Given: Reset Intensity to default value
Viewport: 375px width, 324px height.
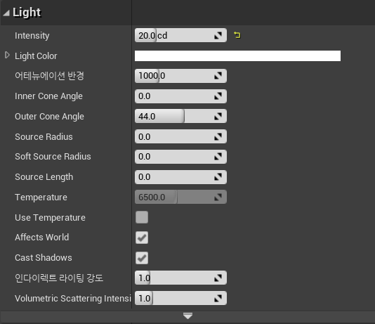Looking at the screenshot, I should (237, 35).
